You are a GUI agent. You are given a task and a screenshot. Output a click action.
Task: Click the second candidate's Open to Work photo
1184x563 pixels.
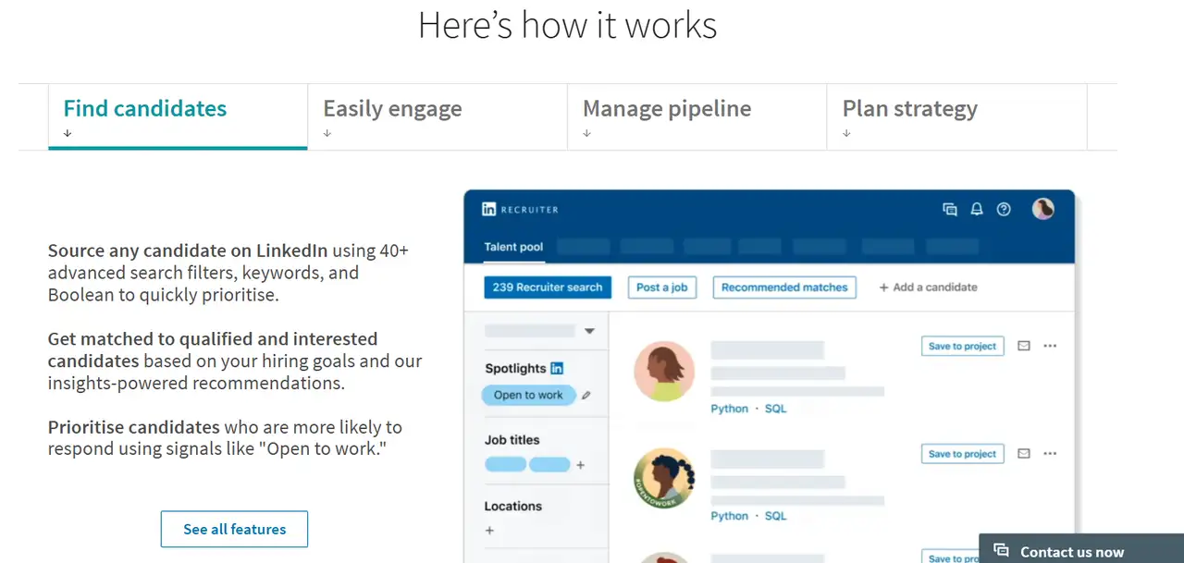pyautogui.click(x=664, y=479)
